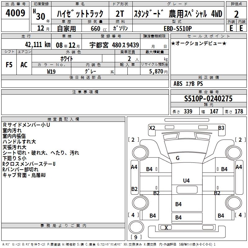The width and height of the screenshot is (248, 248).
Task: Click lot number 4009
Action: [x=15, y=13]
